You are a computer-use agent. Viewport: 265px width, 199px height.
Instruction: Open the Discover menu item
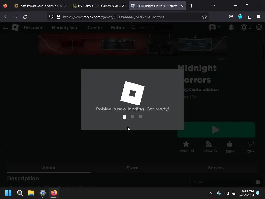coord(33,27)
